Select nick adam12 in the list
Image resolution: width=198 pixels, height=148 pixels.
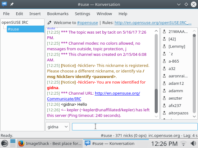(x=176, y=84)
